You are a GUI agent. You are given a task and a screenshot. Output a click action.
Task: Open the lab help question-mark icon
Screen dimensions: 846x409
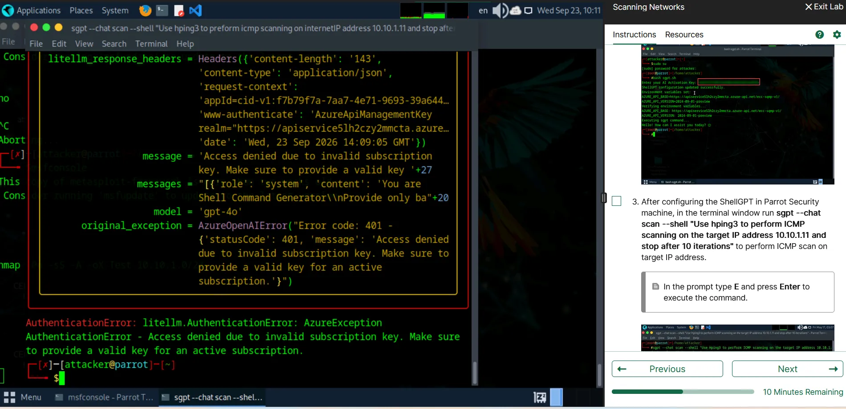(819, 35)
